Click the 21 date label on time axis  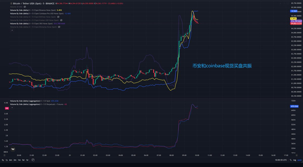tap(69, 155)
